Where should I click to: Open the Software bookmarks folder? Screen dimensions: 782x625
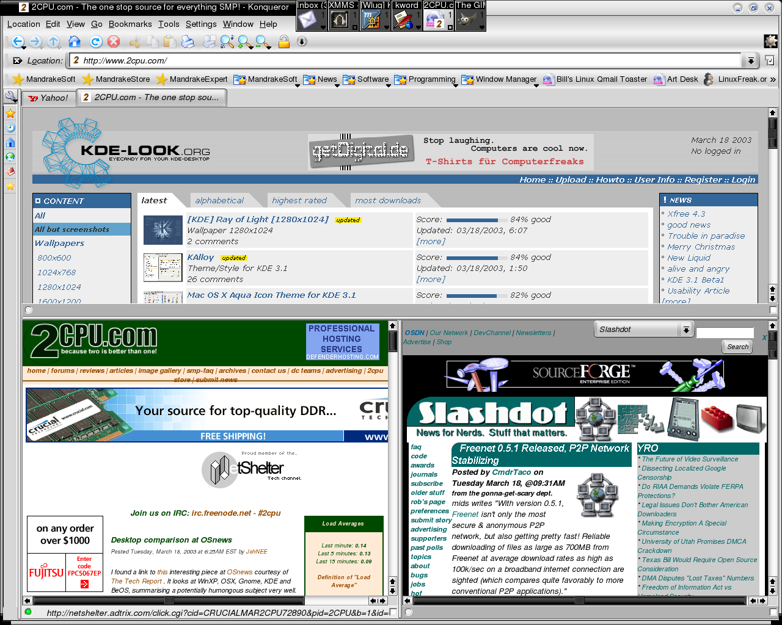point(366,79)
